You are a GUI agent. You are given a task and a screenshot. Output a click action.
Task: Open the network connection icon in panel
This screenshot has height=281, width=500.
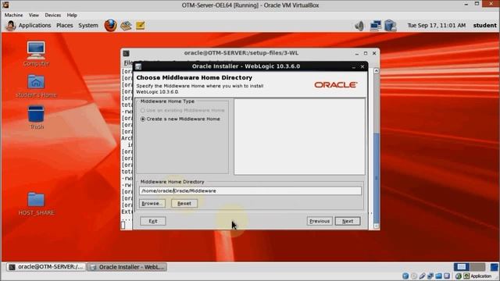coord(375,26)
